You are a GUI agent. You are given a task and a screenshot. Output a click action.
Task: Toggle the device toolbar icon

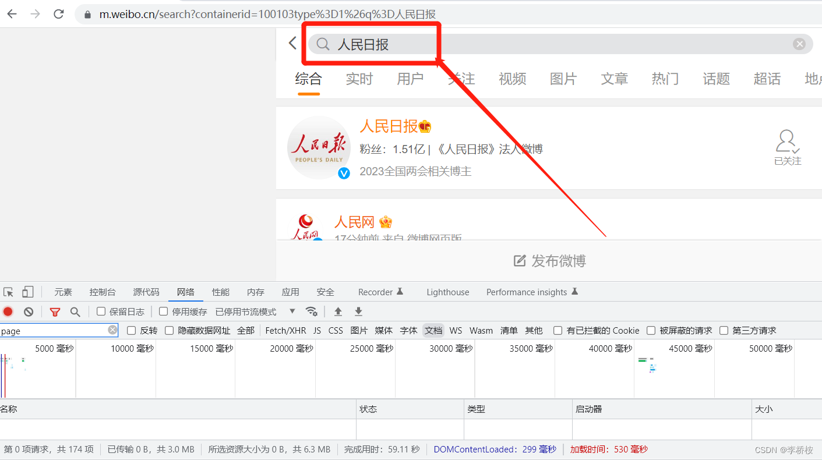[27, 292]
